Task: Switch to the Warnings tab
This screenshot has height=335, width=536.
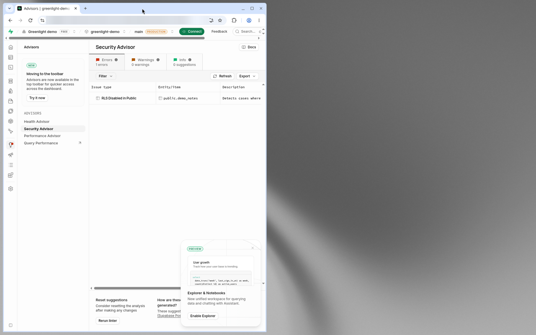Action: [145, 62]
